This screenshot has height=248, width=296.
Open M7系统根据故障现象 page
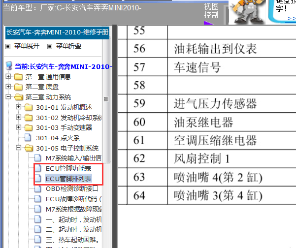pos(73,209)
